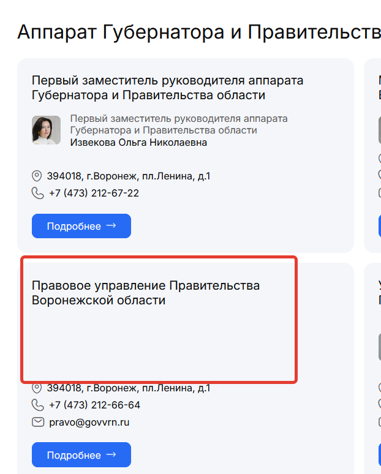
Task: Click the phone icon beside 212-66-64
Action: 37,405
